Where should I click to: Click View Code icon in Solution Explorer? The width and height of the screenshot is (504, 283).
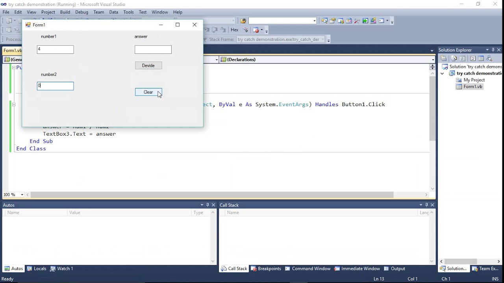473,59
